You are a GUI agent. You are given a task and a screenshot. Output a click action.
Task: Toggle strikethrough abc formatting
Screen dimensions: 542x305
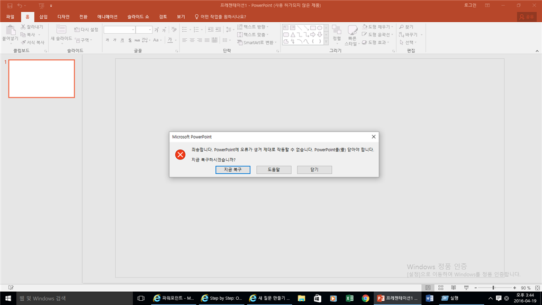pyautogui.click(x=137, y=40)
